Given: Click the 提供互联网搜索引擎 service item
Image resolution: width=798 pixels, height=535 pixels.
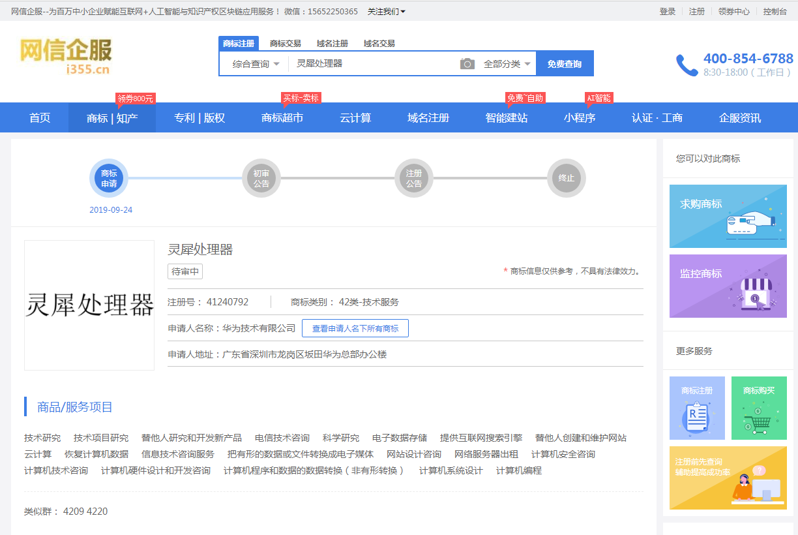Looking at the screenshot, I should [481, 438].
